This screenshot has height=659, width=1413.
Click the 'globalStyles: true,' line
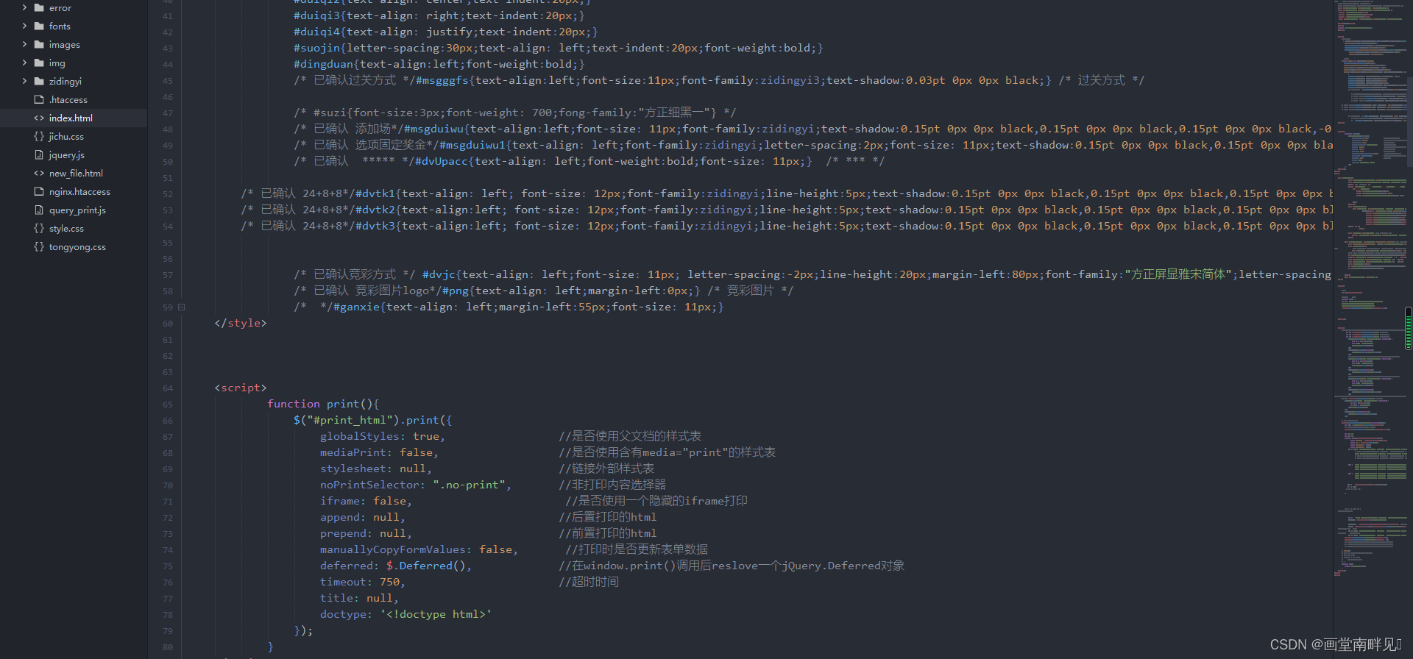(x=383, y=436)
